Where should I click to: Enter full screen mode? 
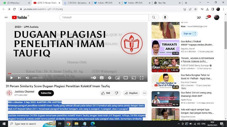tap(142, 78)
